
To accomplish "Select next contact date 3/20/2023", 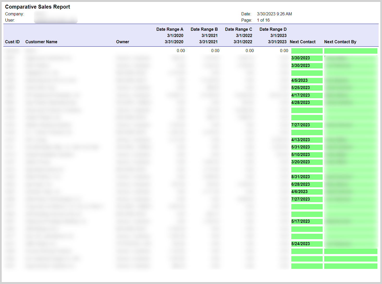I will (300, 162).
